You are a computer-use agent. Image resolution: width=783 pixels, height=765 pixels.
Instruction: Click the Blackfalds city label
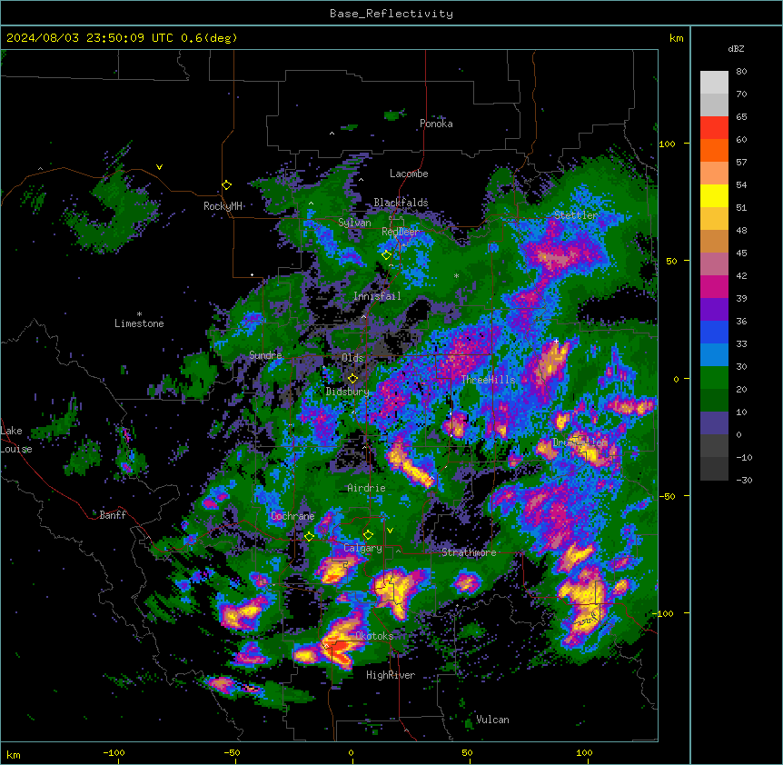tap(401, 203)
